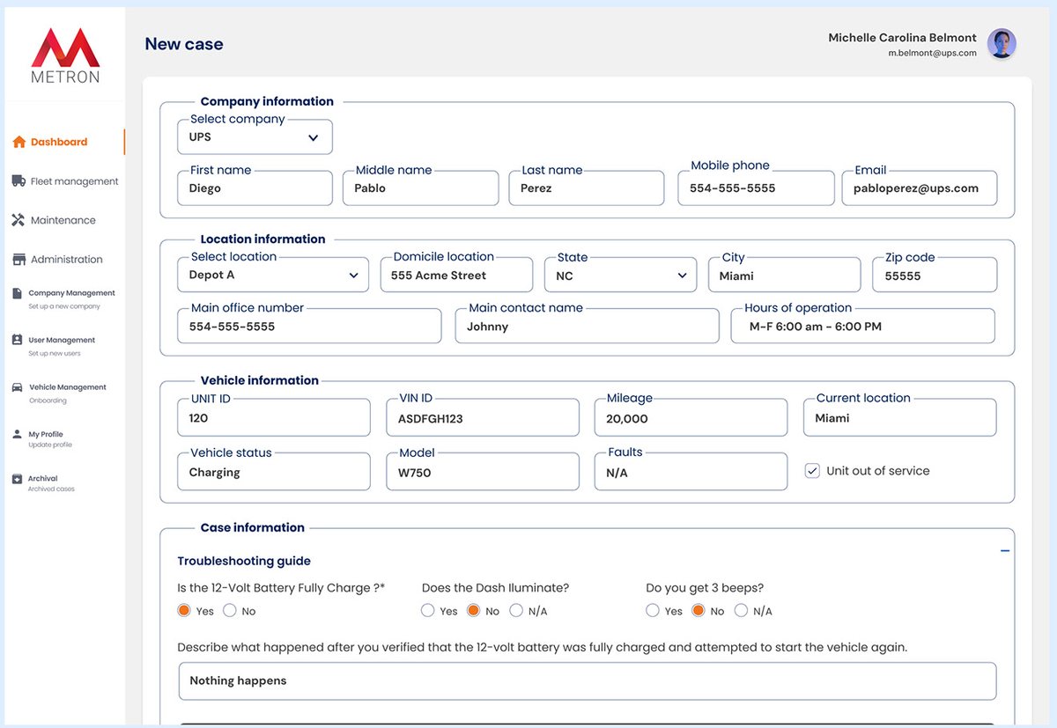Click the Email input field
This screenshot has width=1057, height=728.
tap(920, 188)
